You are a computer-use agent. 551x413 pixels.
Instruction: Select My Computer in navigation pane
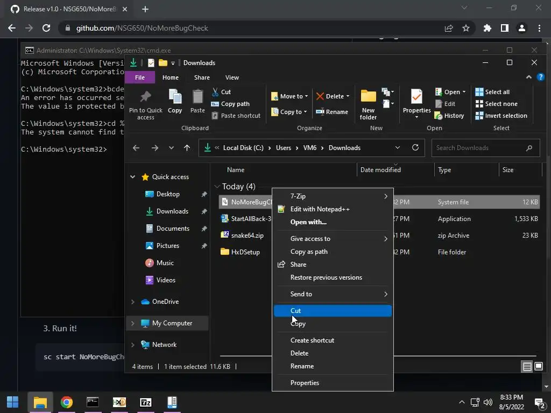(x=167, y=323)
